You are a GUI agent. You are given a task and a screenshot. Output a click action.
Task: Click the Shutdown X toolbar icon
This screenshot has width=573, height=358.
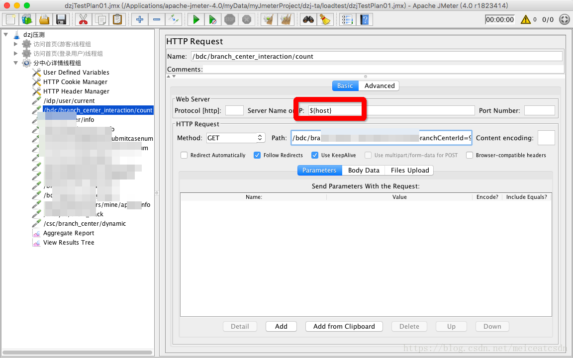pos(247,19)
